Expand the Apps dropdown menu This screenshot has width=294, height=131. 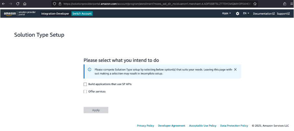pos(226,13)
